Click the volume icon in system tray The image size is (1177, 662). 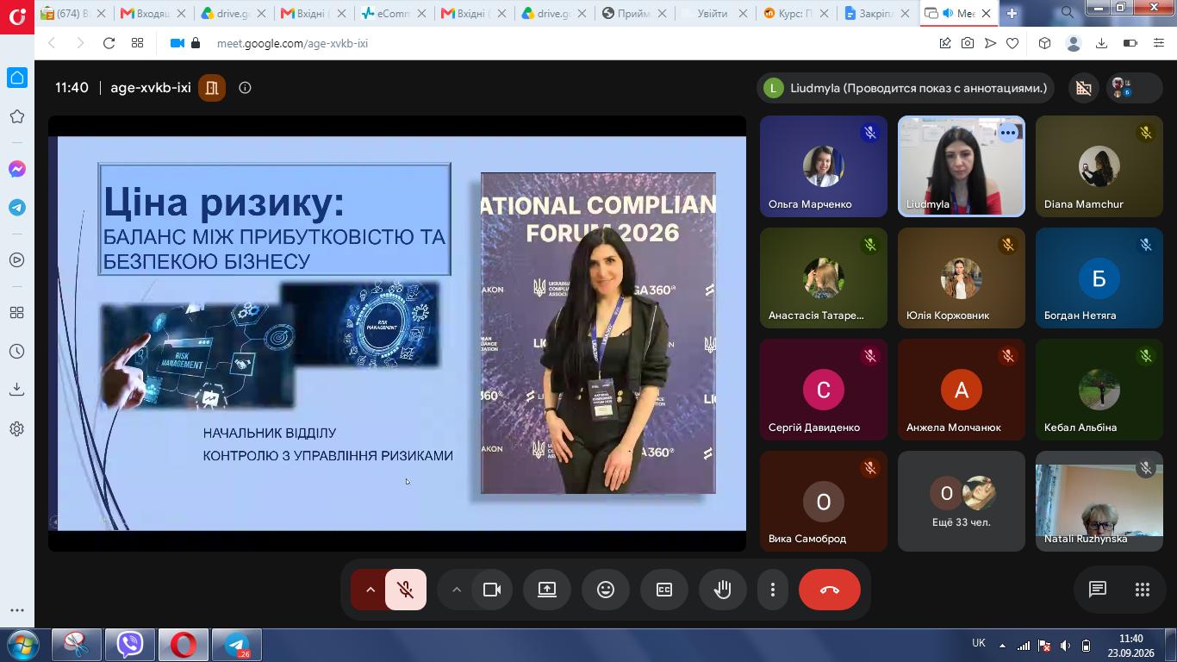pos(1065,645)
